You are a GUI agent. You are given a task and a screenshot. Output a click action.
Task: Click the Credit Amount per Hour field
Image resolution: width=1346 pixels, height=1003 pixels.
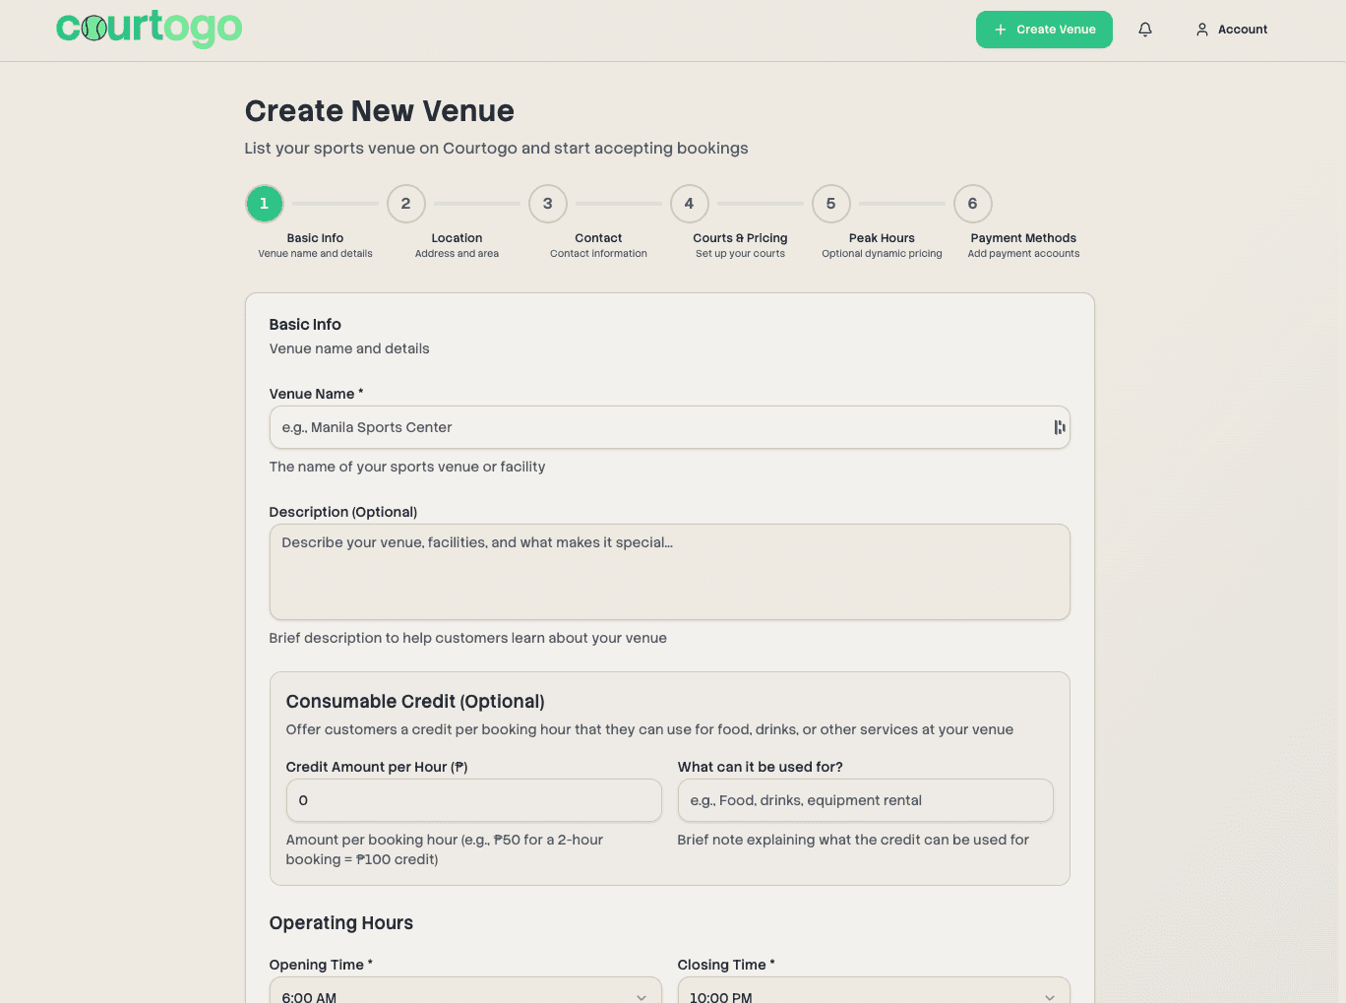point(473,800)
